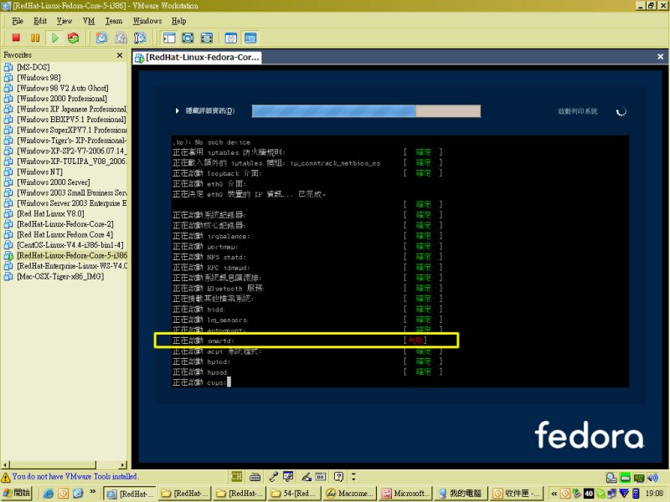Switch to 收件匣 taskbar button

tap(517, 494)
